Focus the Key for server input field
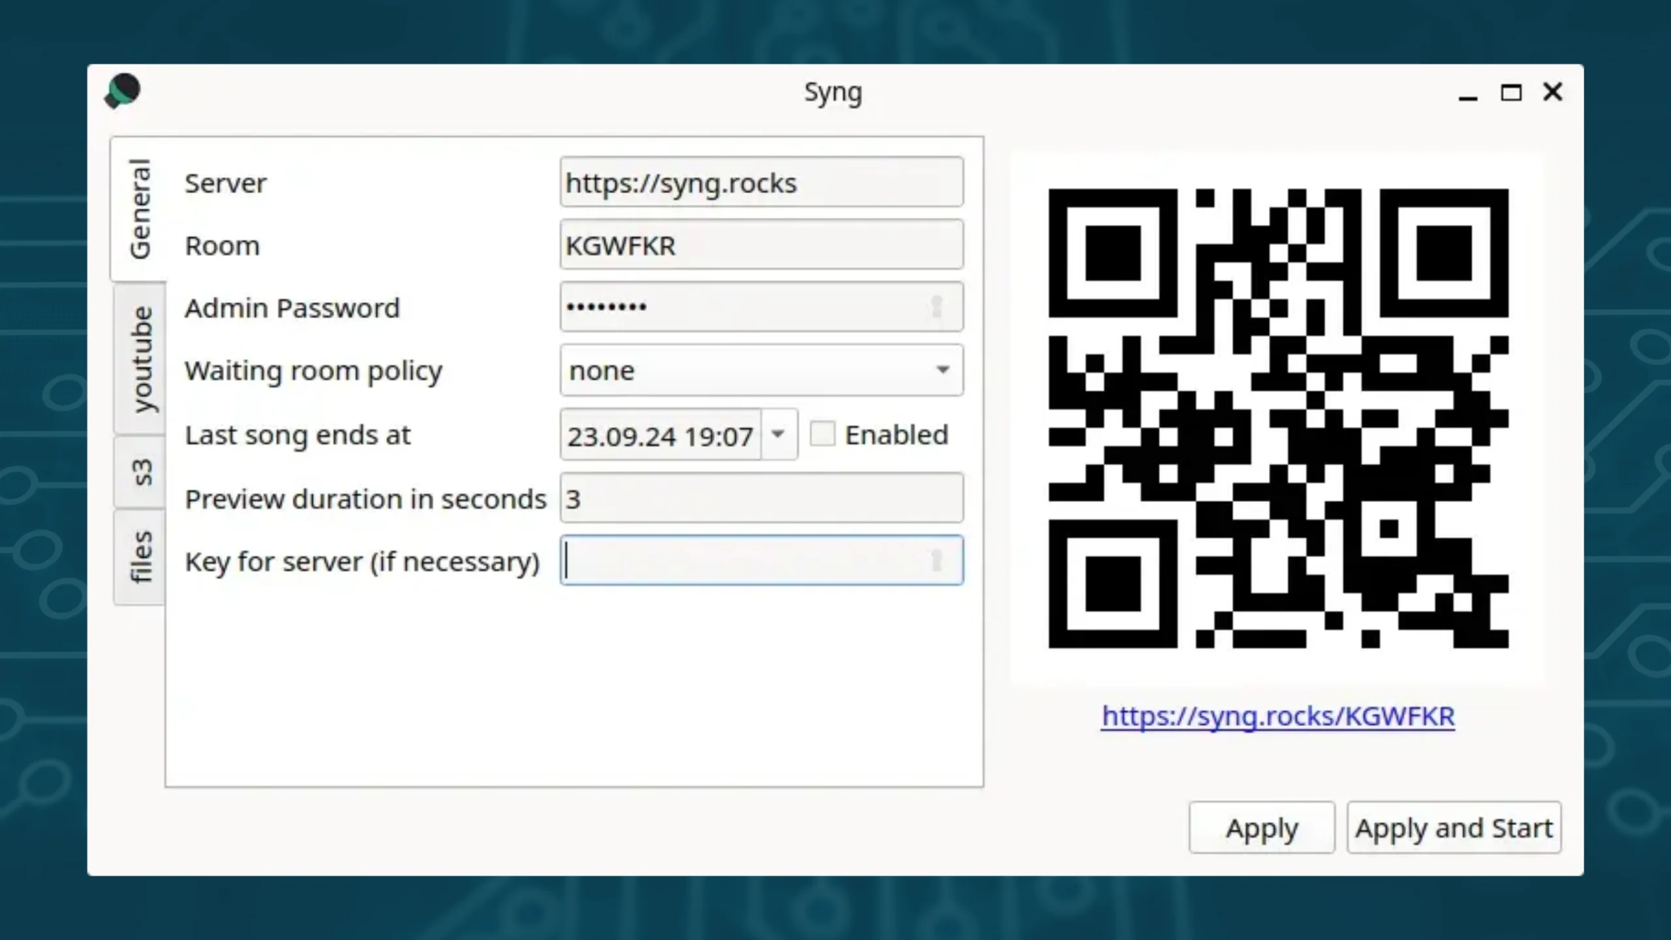Viewport: 1671px width, 940px height. [x=761, y=561]
